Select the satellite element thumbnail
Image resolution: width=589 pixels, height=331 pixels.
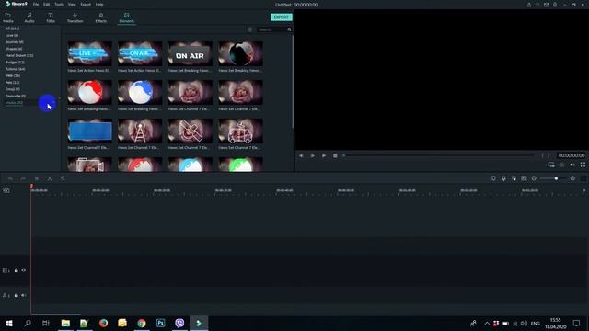tap(191, 131)
